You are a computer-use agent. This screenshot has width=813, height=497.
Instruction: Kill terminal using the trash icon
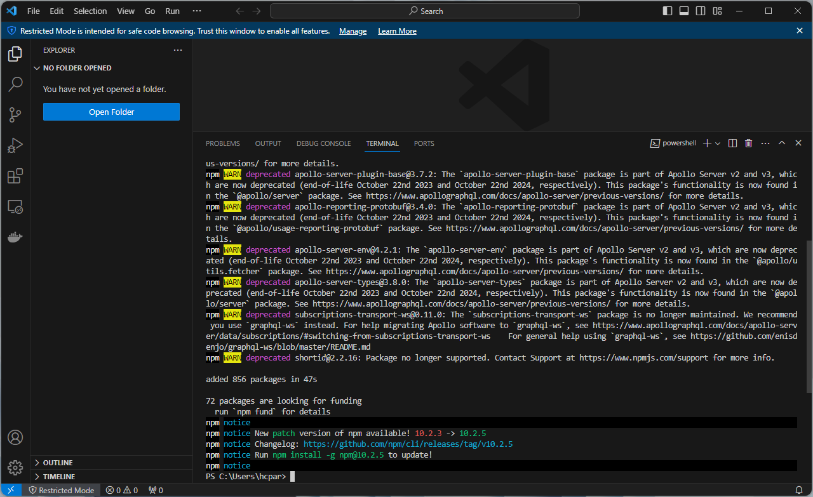pos(748,143)
